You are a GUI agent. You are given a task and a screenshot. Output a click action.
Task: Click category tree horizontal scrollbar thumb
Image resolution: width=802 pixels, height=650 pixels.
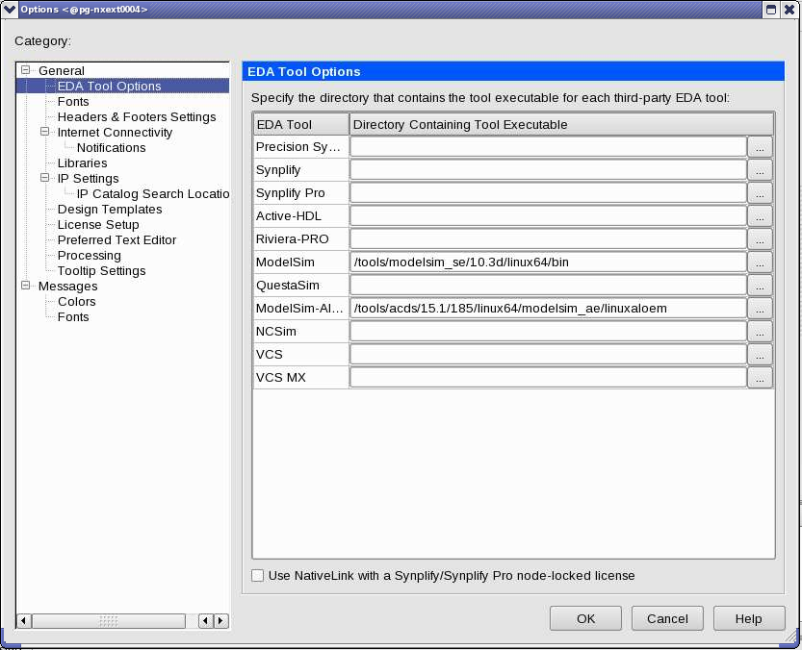coord(109,621)
